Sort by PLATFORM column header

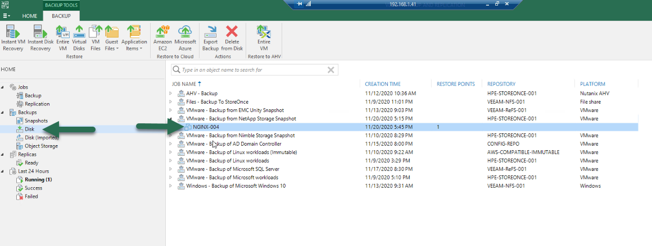point(592,84)
